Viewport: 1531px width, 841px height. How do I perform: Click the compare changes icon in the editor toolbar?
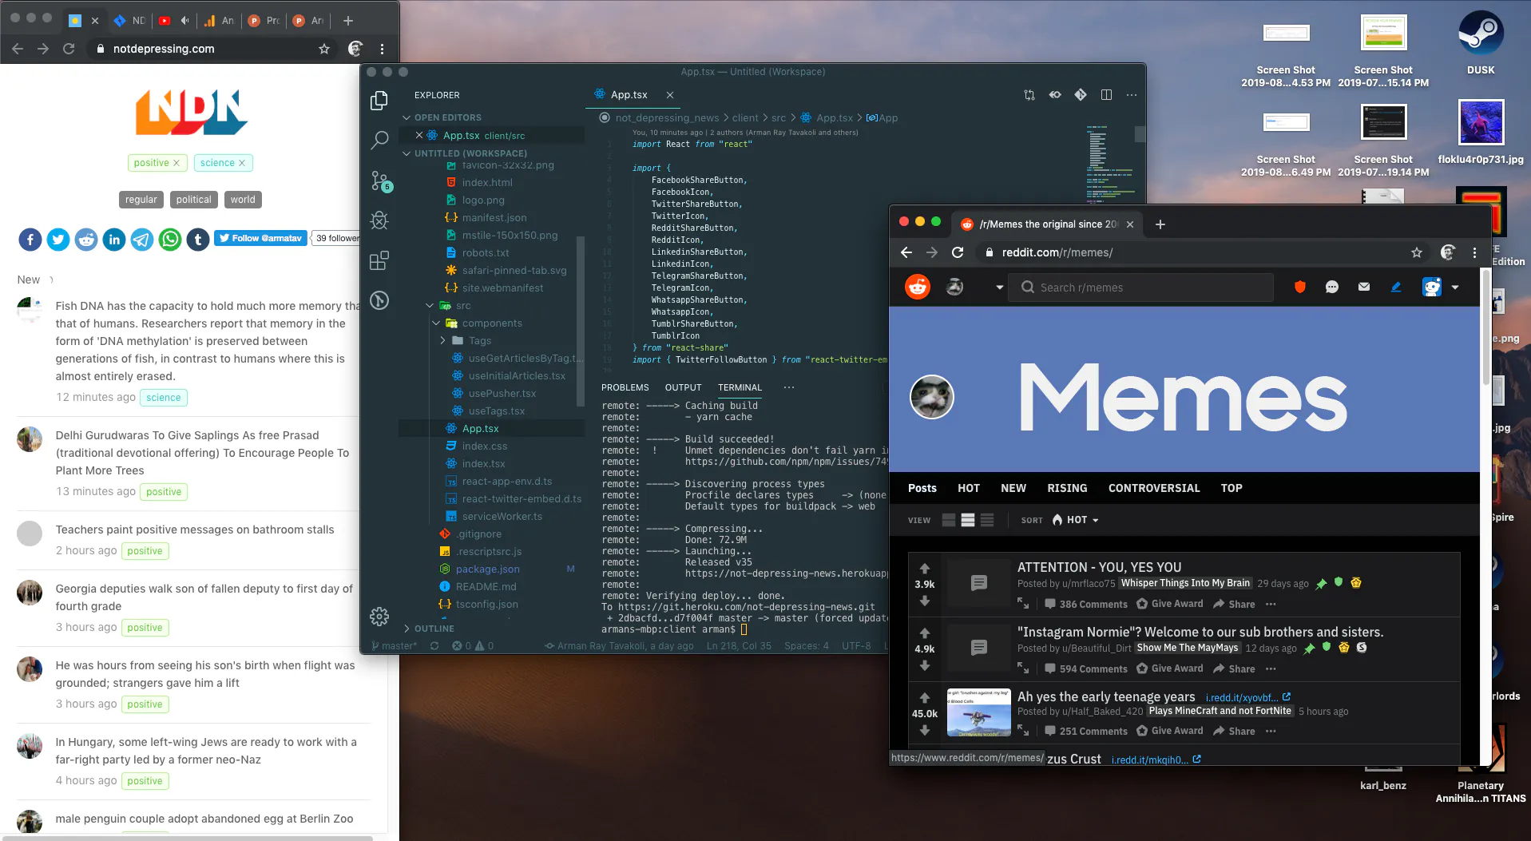1029,95
